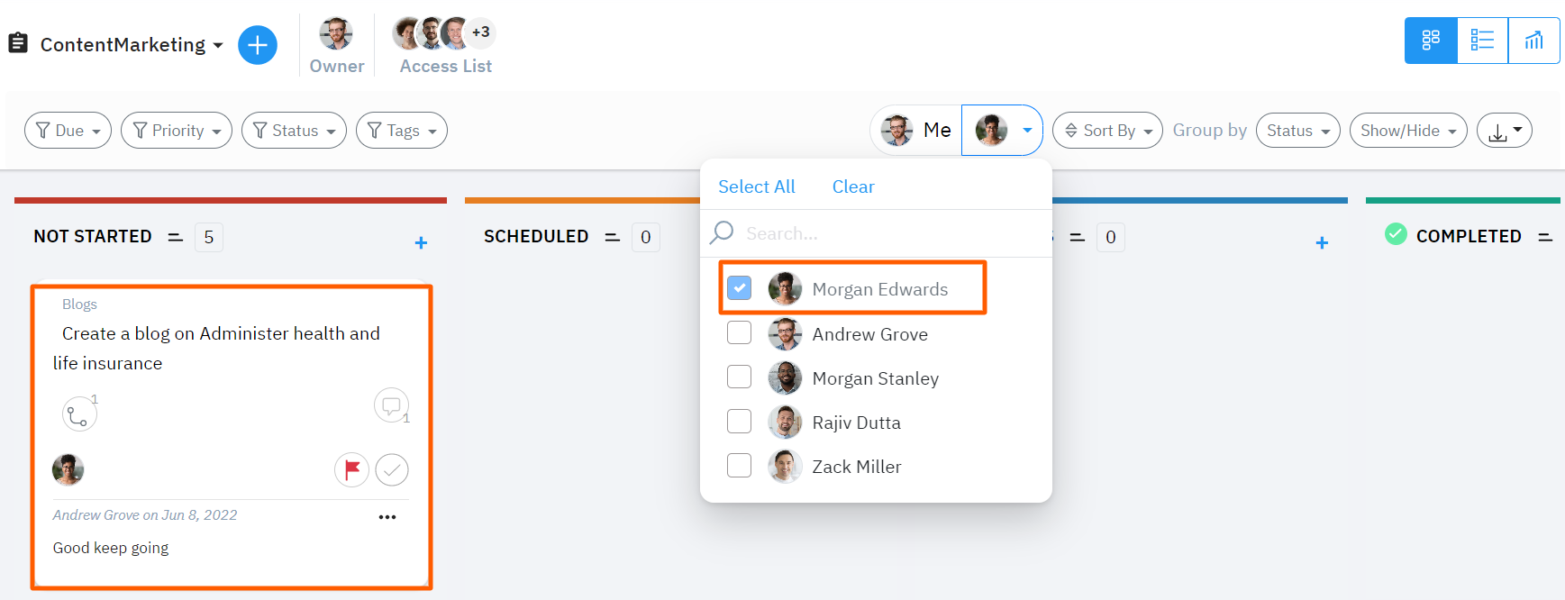Uncheck Morgan Edwards in assignee list

click(739, 287)
